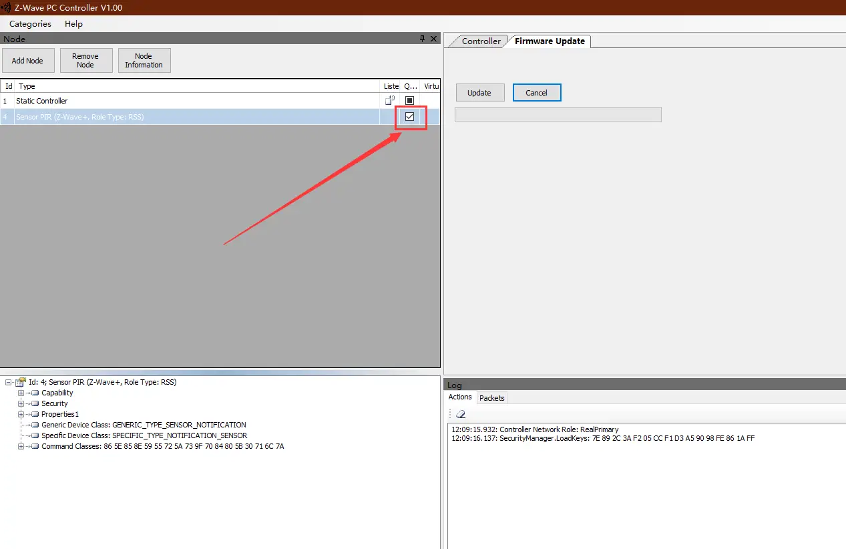The height and width of the screenshot is (549, 846).
Task: Close the Node panel with X icon
Action: (x=434, y=39)
